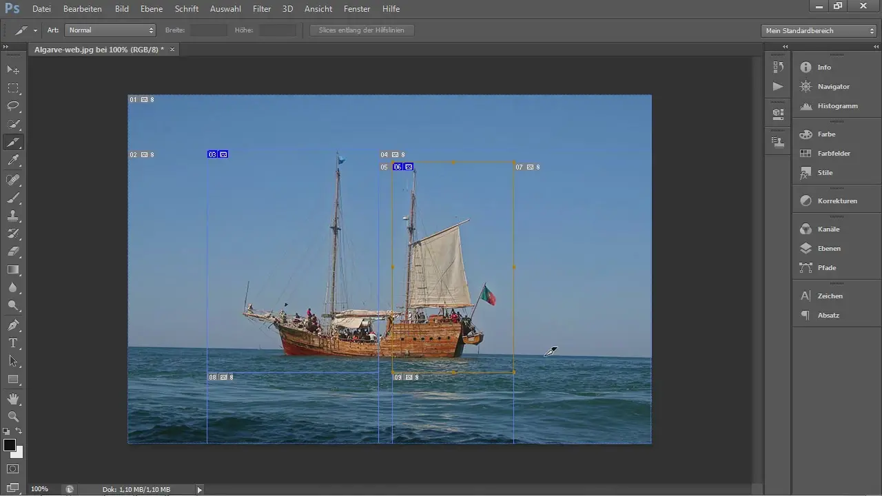Open the slice tool preset picker
This screenshot has width=882, height=496.
tap(25, 30)
